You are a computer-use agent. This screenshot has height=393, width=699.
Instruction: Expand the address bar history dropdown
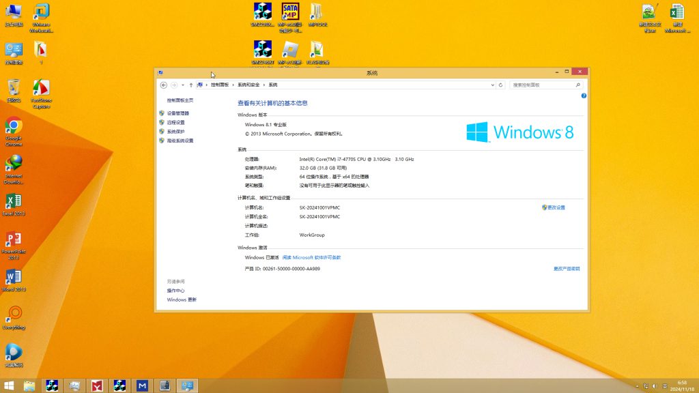(492, 85)
